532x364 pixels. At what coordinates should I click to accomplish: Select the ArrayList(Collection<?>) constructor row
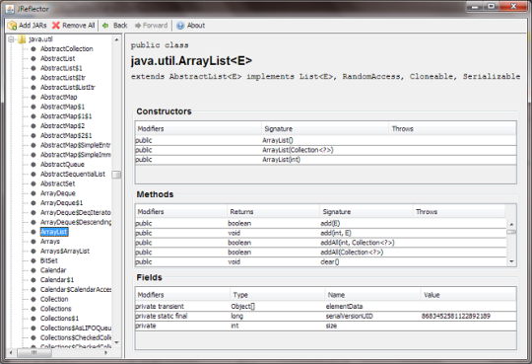(x=326, y=150)
